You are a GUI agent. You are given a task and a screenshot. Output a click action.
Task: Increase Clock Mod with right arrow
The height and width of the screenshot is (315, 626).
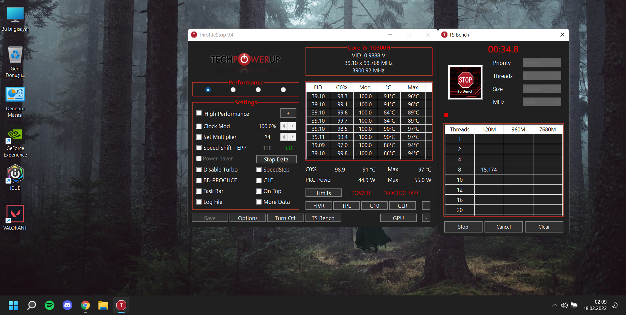pyautogui.click(x=292, y=126)
